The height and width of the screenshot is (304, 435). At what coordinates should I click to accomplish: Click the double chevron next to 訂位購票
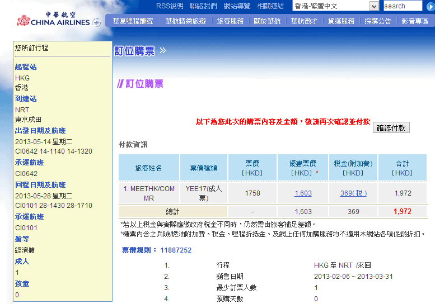tap(163, 51)
